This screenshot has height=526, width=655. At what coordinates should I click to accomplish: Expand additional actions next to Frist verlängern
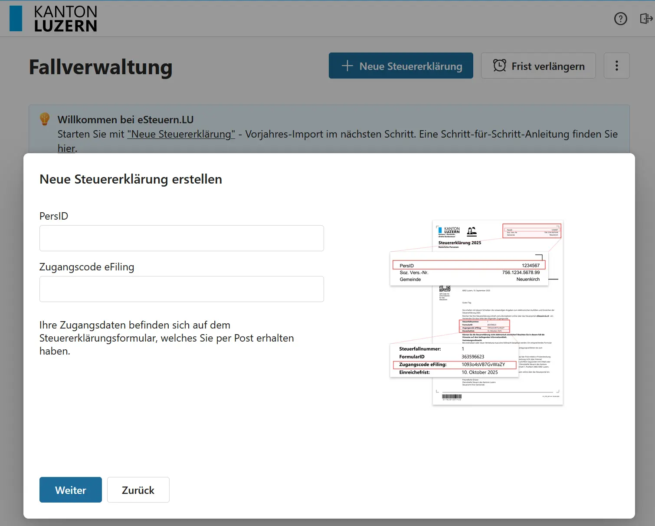click(x=616, y=66)
